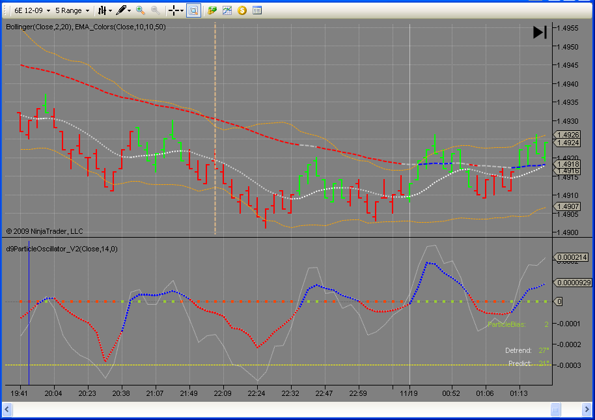Click the 1.4907 lower band price marker
The height and width of the screenshot is (420, 595).
[567, 206]
